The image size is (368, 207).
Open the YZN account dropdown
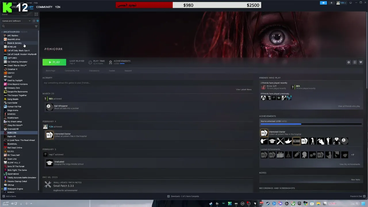coord(341,3)
